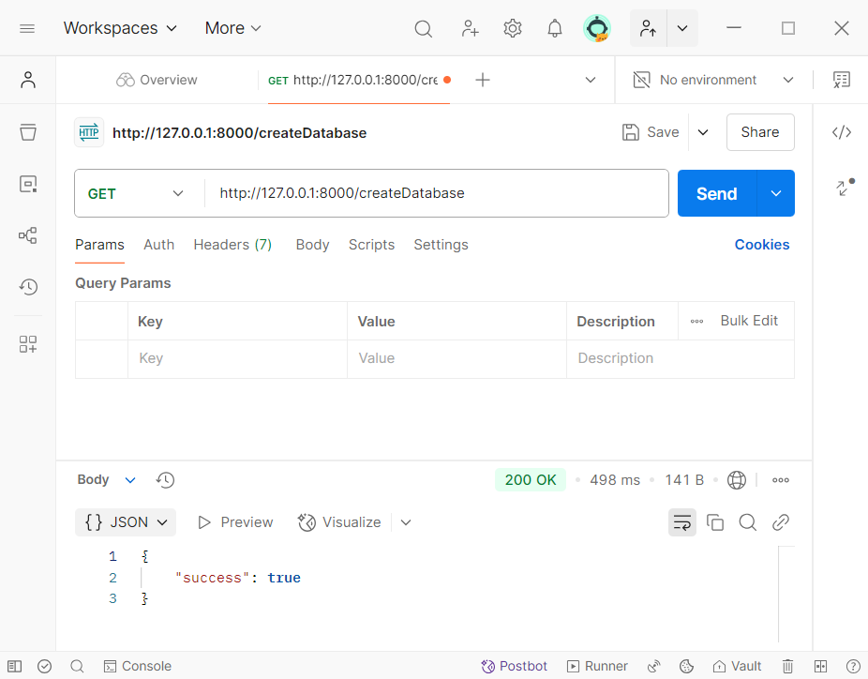
Task: Open help question mark icon
Action: pyautogui.click(x=853, y=666)
